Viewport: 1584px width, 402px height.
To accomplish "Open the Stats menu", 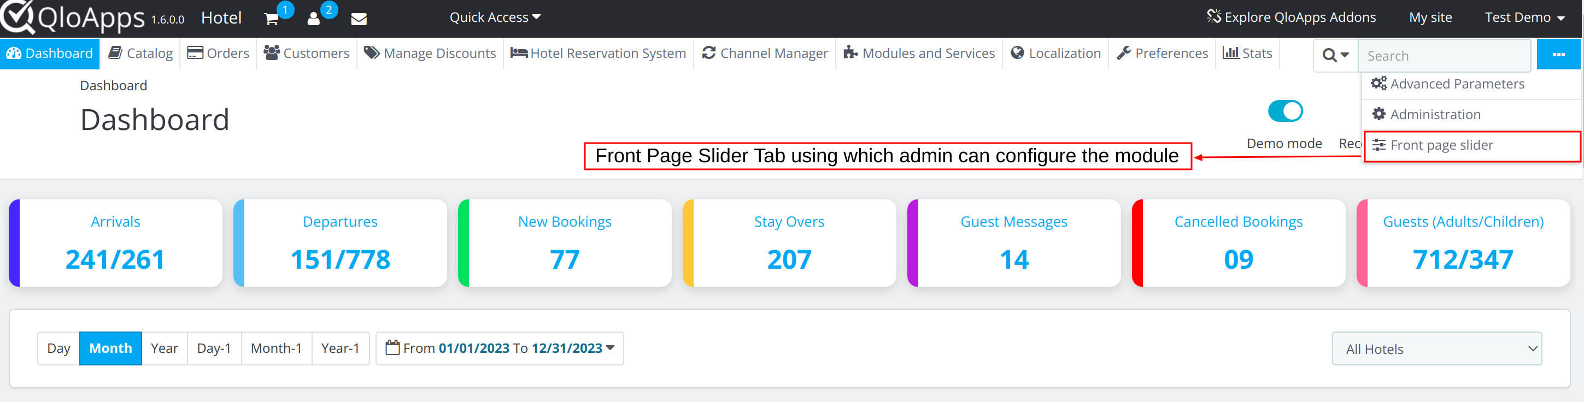I will point(1248,54).
